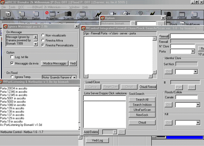Open the Tools menu
Image resolution: width=204 pixels, height=146 pixels.
(12, 7)
